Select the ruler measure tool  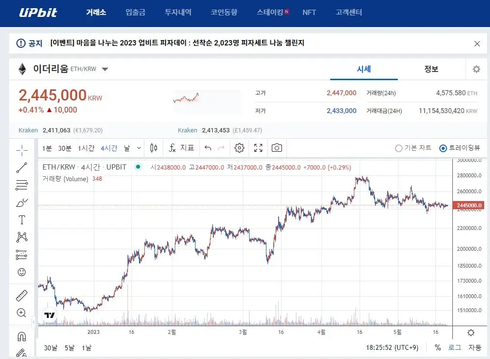[22, 296]
